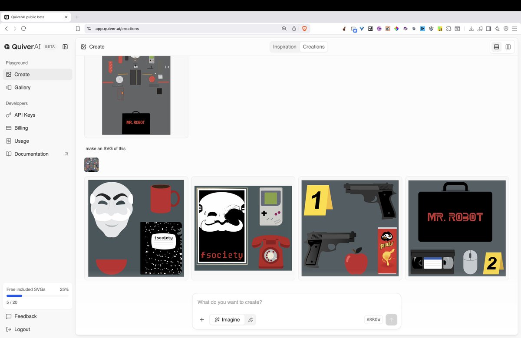The height and width of the screenshot is (338, 521).
Task: Select the columns layout icon
Action: [508, 47]
